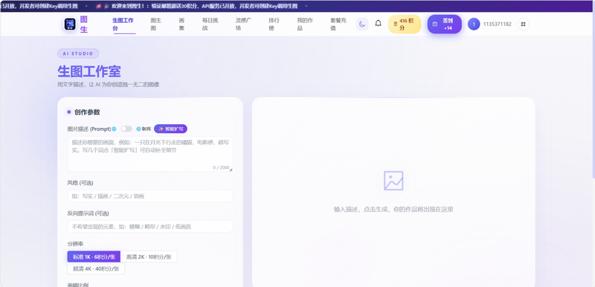Click the 416 积分 points badge
Screen dimensions: 595x287
[x=405, y=25]
